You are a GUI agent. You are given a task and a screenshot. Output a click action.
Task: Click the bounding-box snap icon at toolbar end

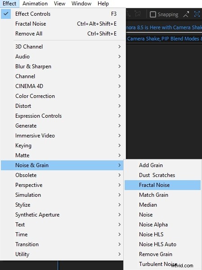pos(197,14)
